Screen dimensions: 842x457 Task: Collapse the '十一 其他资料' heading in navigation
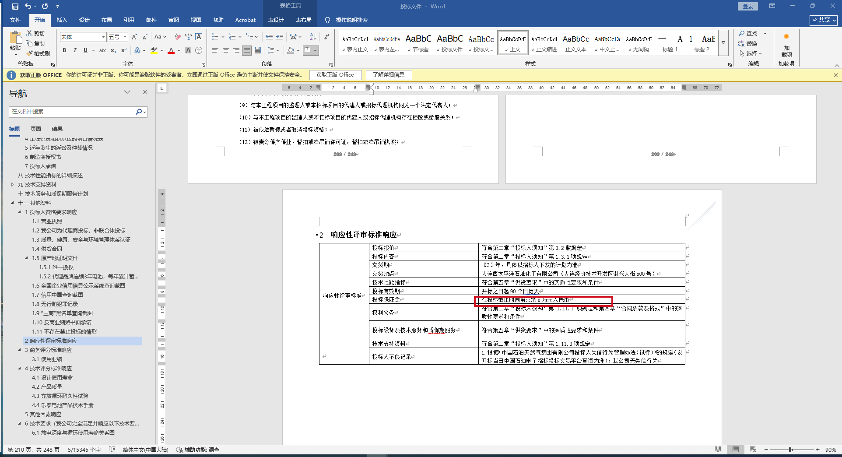pyautogui.click(x=12, y=203)
